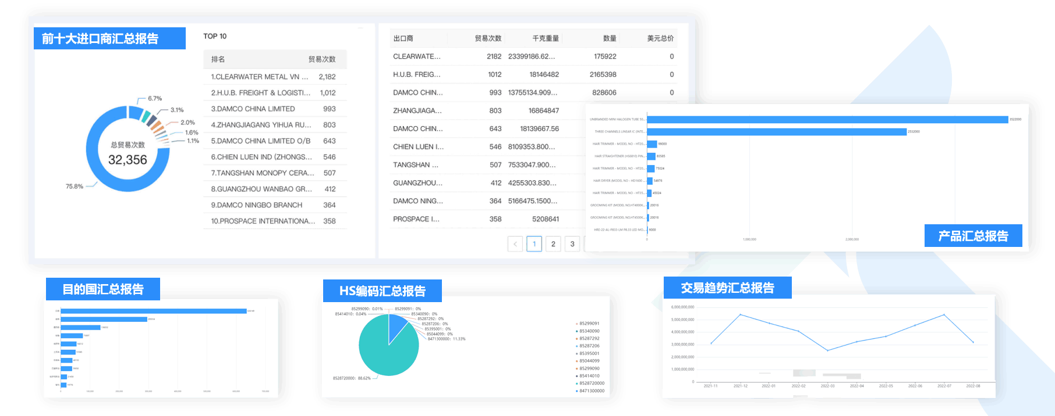1055x416 pixels.
Task: Click the 目的国汇总报告 heading
Action: 103,289
